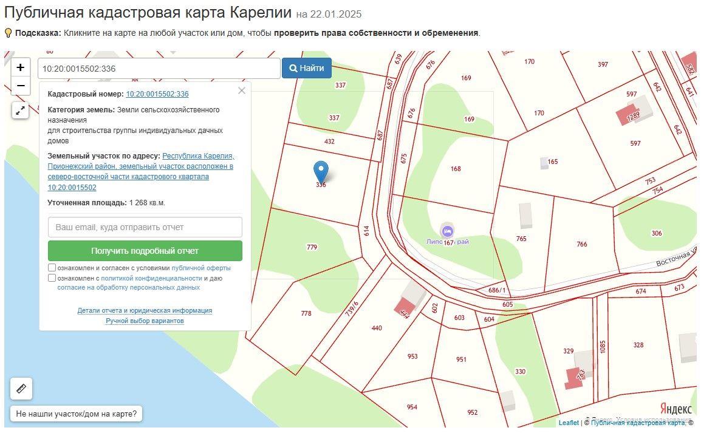
Task: Click the blue location pin marker
Action: tap(321, 171)
